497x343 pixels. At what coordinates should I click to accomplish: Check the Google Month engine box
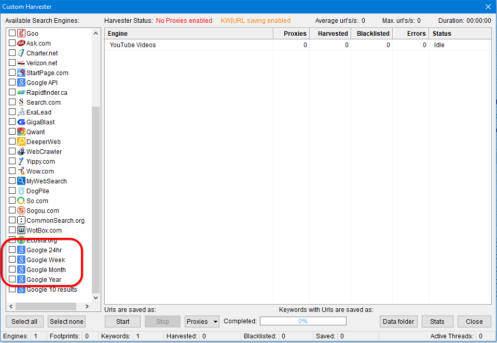point(12,269)
